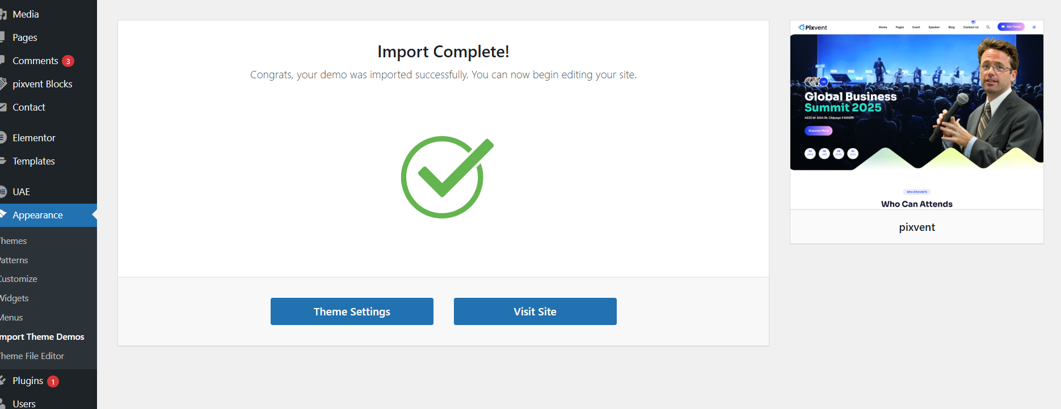
Task: Open the Theme File Editor
Action: coord(32,356)
